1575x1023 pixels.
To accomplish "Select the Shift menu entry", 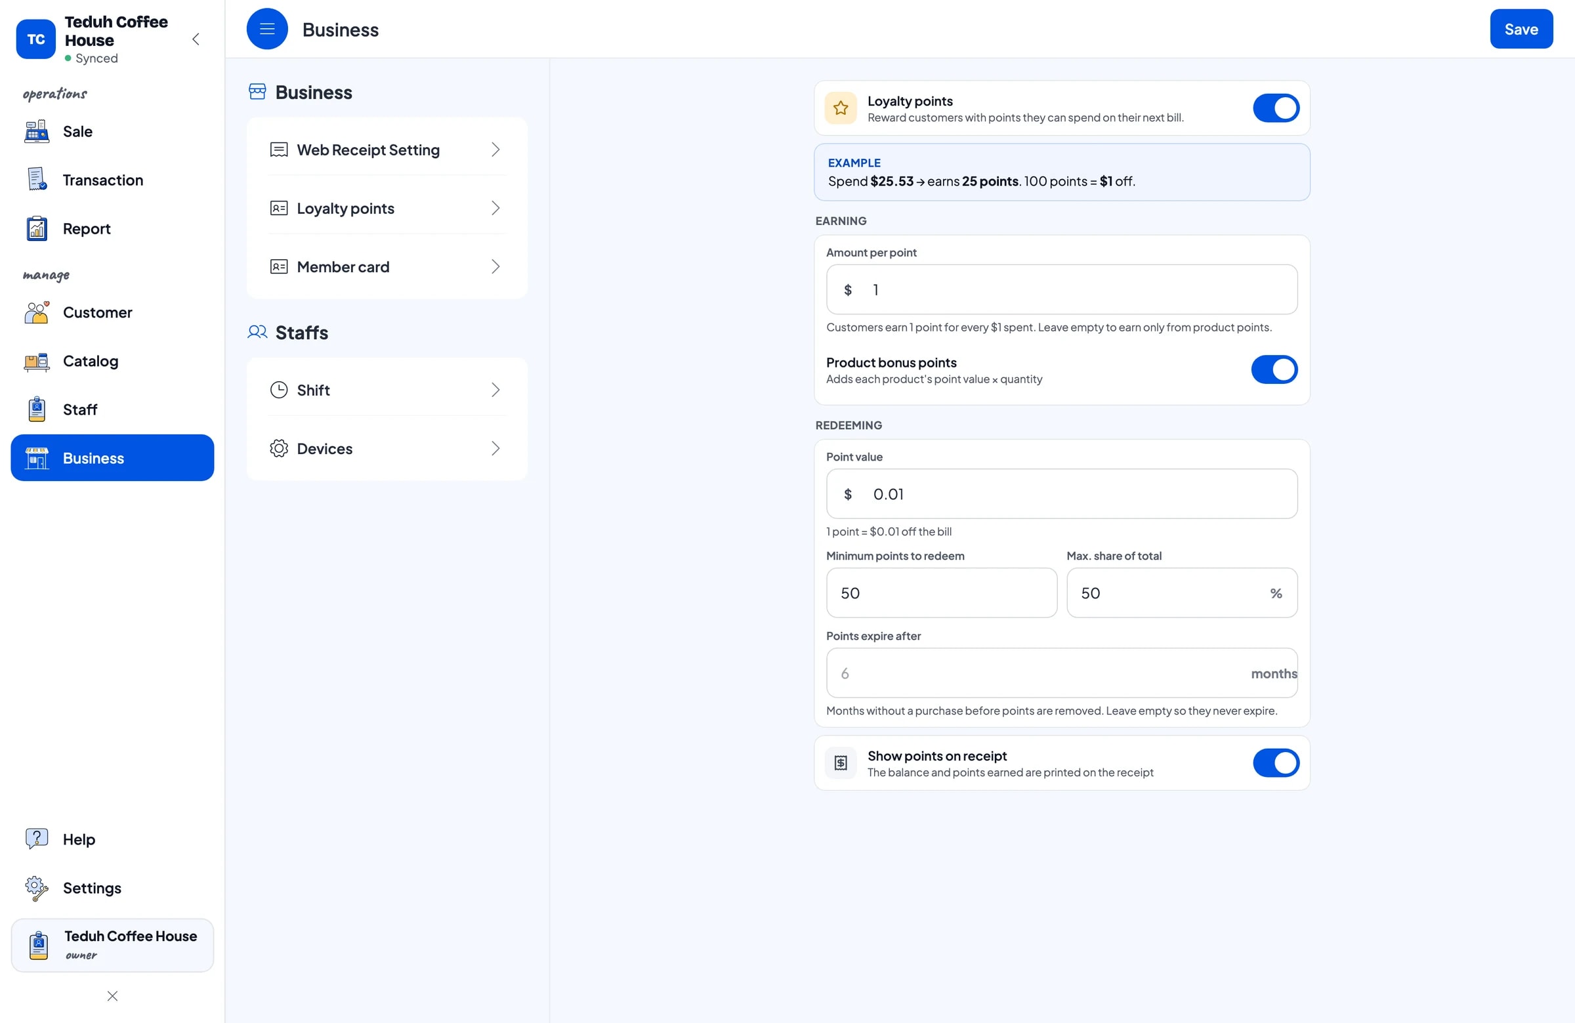I will pyautogui.click(x=387, y=390).
